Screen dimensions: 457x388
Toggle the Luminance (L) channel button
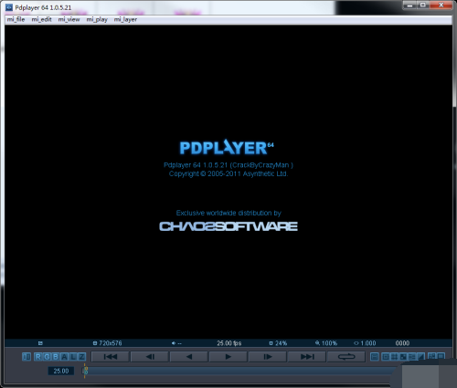[x=73, y=357]
